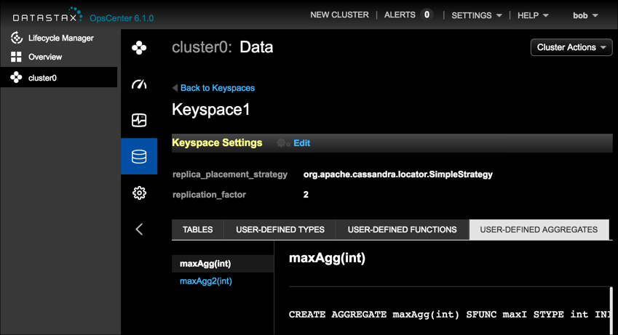Click the Overview grid icon
This screenshot has width=618, height=335.
pos(16,57)
